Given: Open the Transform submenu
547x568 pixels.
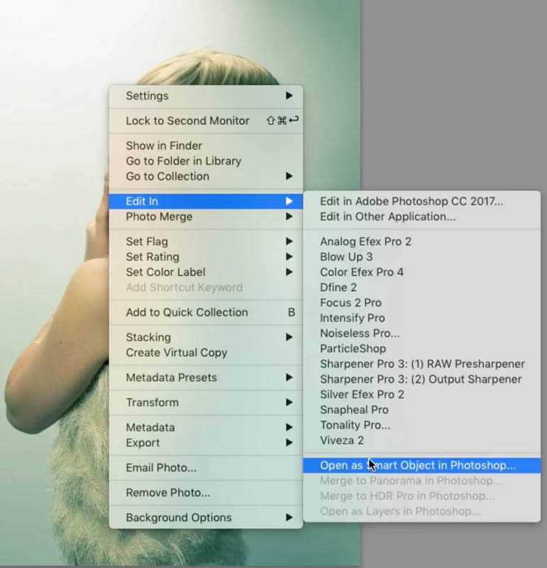Looking at the screenshot, I should [205, 403].
